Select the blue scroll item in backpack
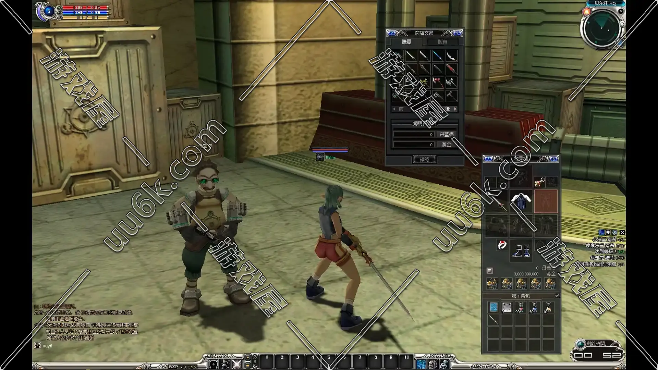The width and height of the screenshot is (658, 370). tap(493, 307)
